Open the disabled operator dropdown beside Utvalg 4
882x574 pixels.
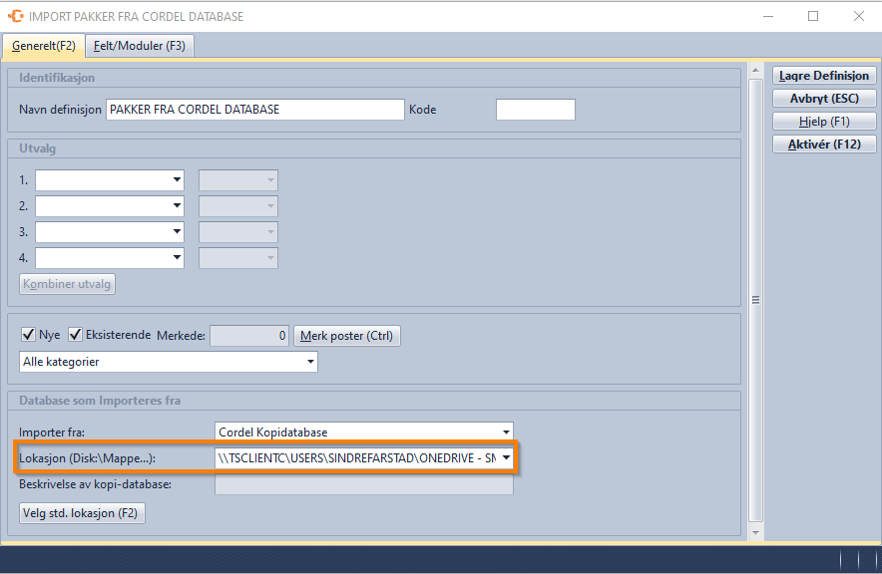pos(238,258)
